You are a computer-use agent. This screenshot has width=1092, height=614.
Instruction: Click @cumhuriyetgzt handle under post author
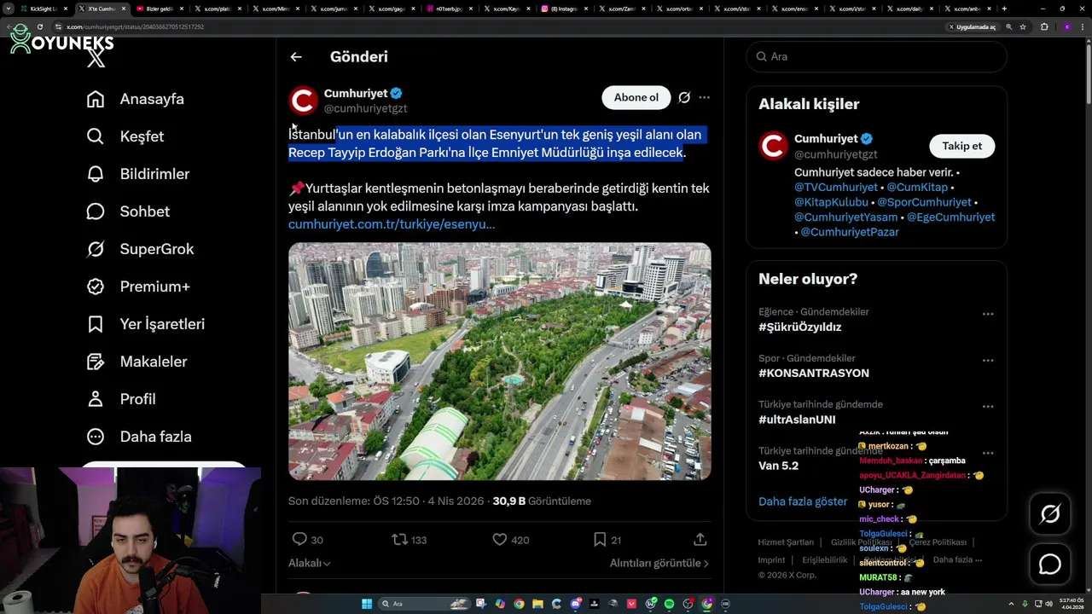[x=365, y=108]
